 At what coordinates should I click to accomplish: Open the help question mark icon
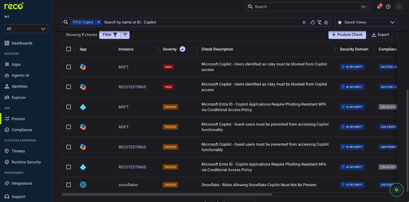coord(388,7)
